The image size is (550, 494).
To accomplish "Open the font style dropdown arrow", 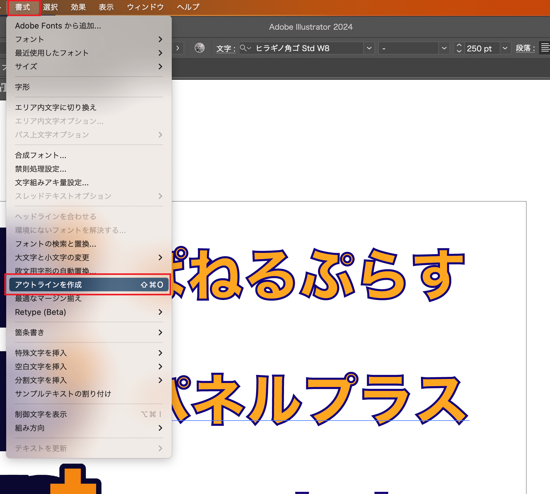I will (x=444, y=48).
